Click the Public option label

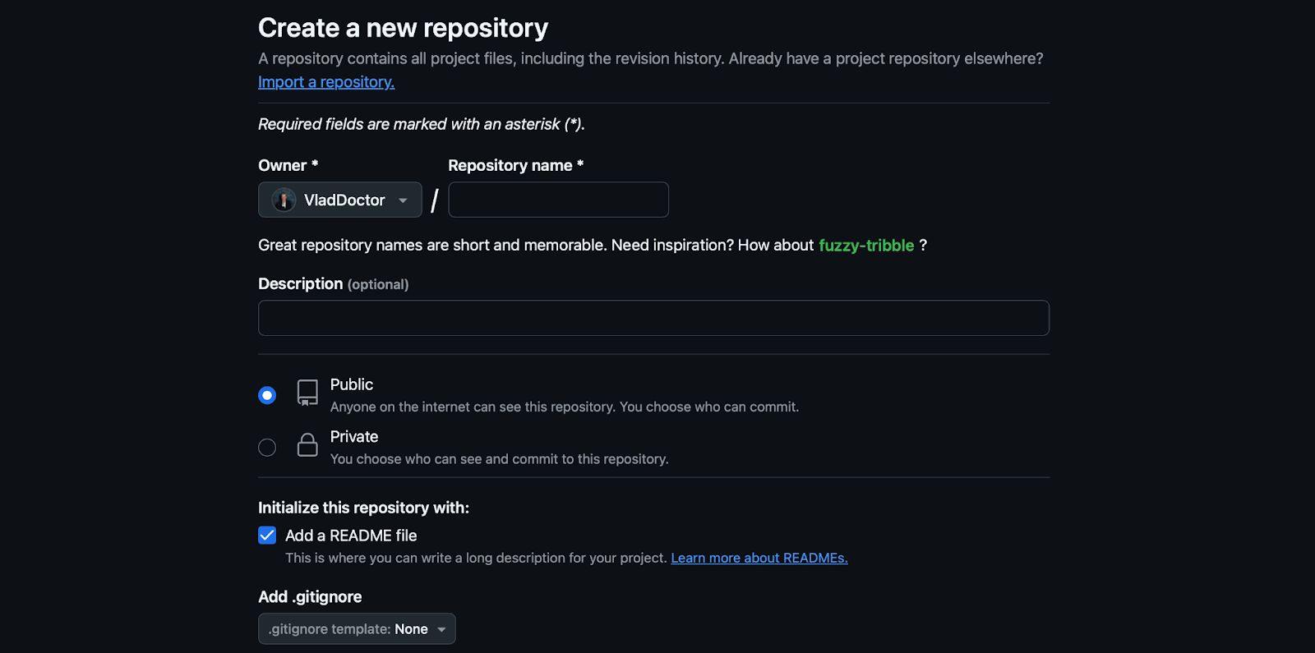tap(352, 384)
